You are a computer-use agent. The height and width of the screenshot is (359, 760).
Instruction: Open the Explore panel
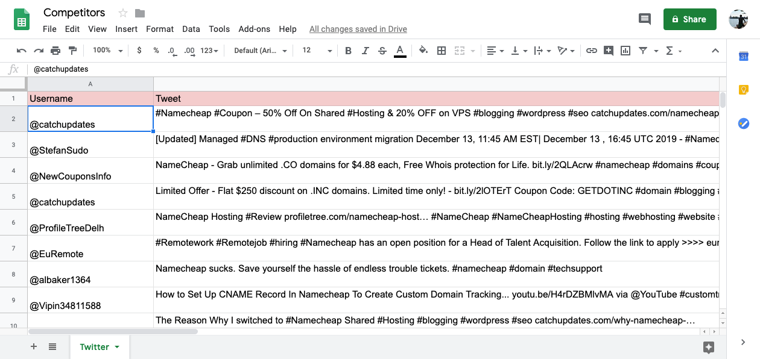(709, 347)
